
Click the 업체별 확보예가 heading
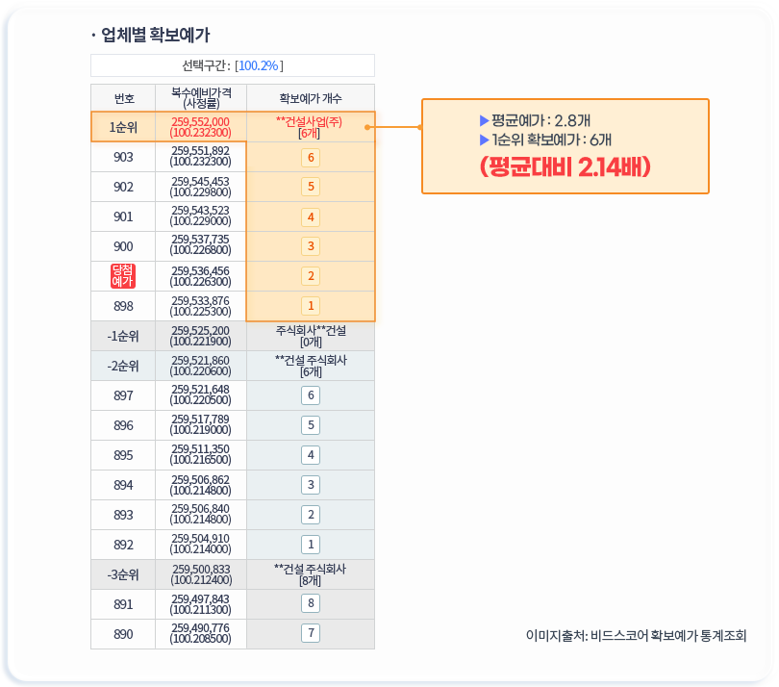(156, 35)
